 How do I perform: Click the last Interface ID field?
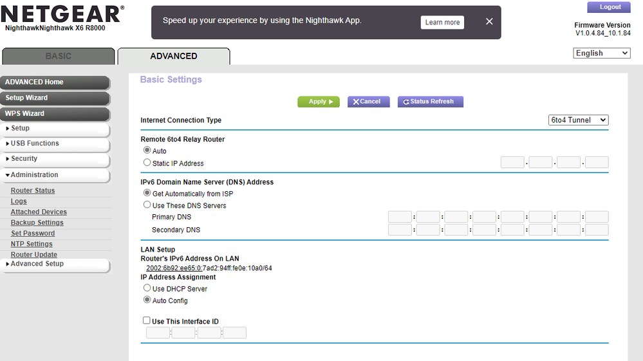234,333
